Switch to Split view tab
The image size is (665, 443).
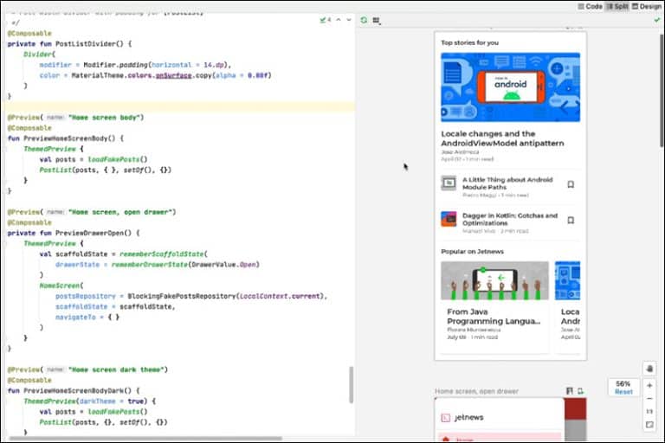tap(617, 6)
